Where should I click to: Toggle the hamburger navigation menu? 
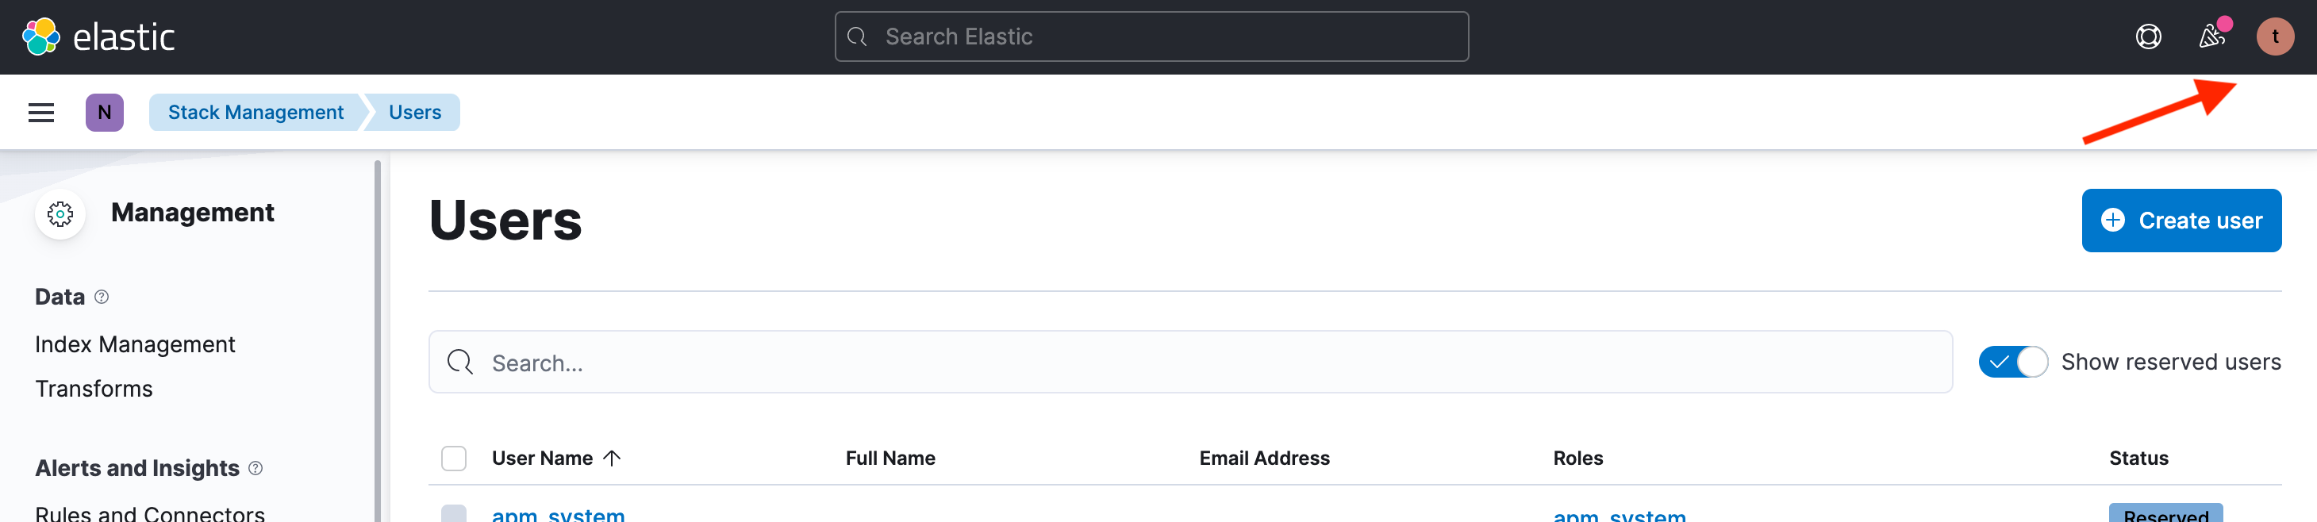41,113
